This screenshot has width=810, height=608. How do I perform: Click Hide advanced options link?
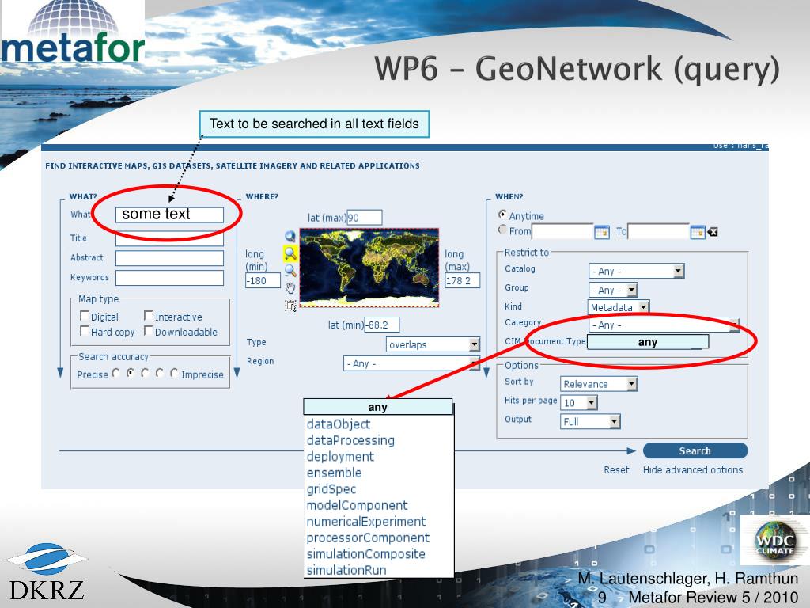tap(693, 470)
